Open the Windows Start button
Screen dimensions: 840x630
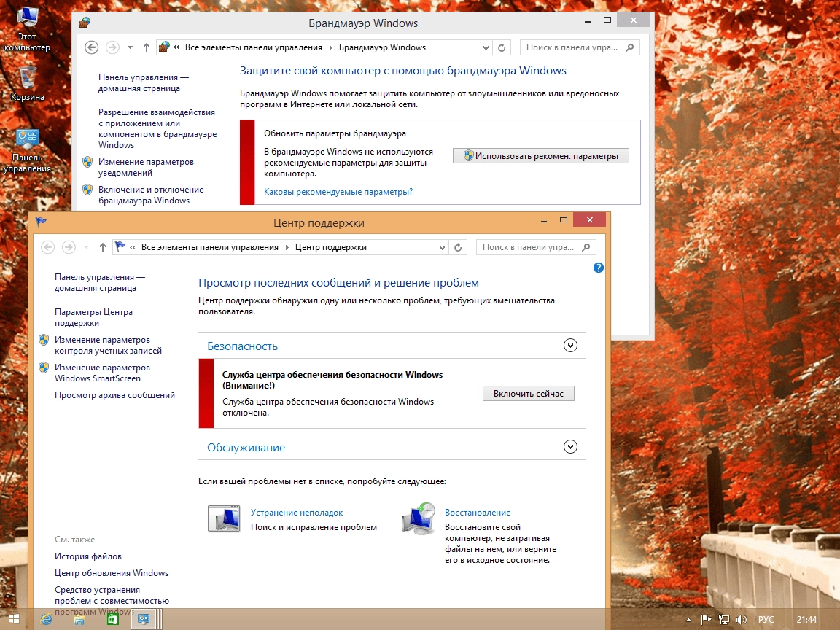coord(15,619)
